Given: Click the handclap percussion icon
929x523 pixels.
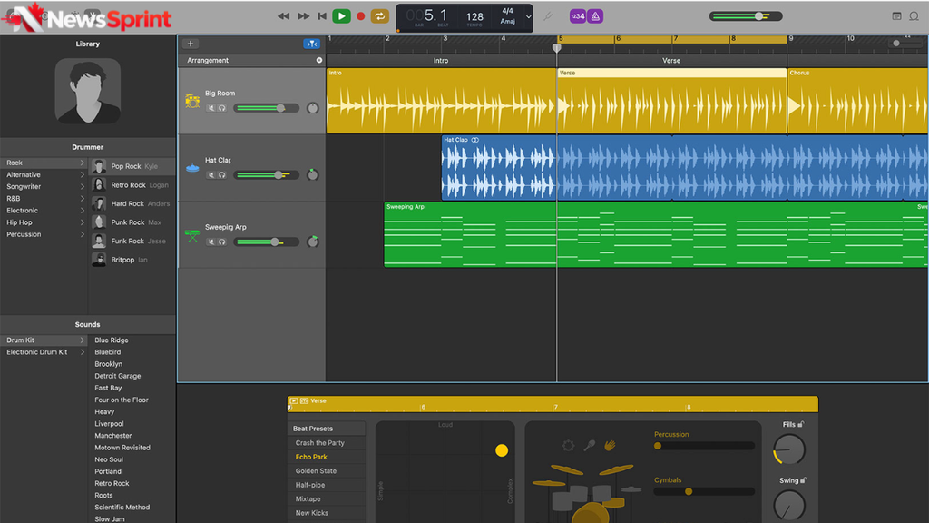Looking at the screenshot, I should [610, 445].
